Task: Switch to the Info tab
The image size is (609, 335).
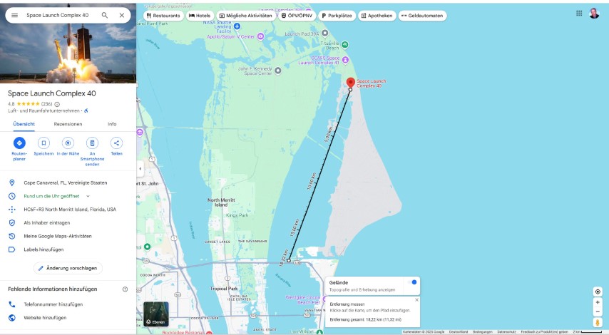Action: tap(112, 124)
